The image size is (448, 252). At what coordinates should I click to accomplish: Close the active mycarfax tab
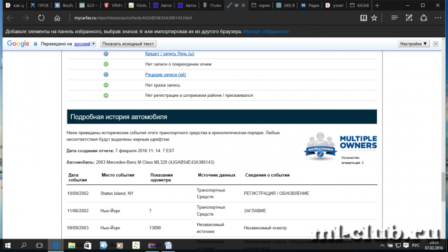point(243,5)
